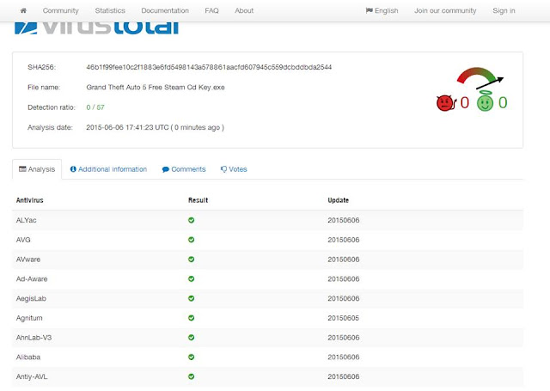Click the AegisLab antivirus name
The width and height of the screenshot is (550, 391).
tap(31, 298)
